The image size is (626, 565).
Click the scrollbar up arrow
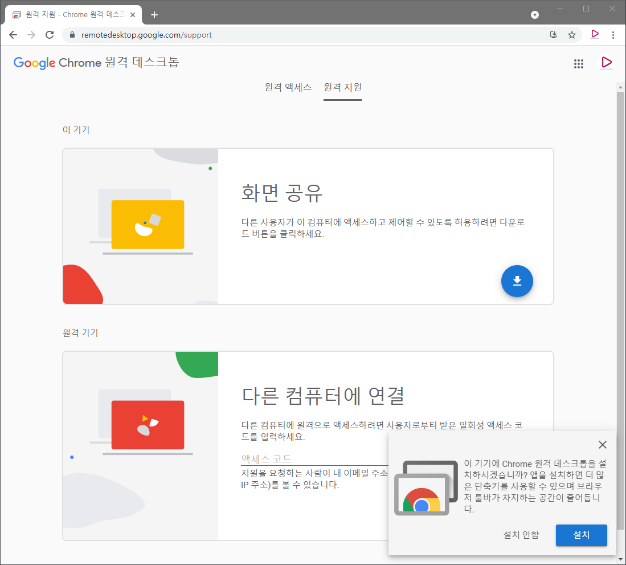[x=620, y=87]
